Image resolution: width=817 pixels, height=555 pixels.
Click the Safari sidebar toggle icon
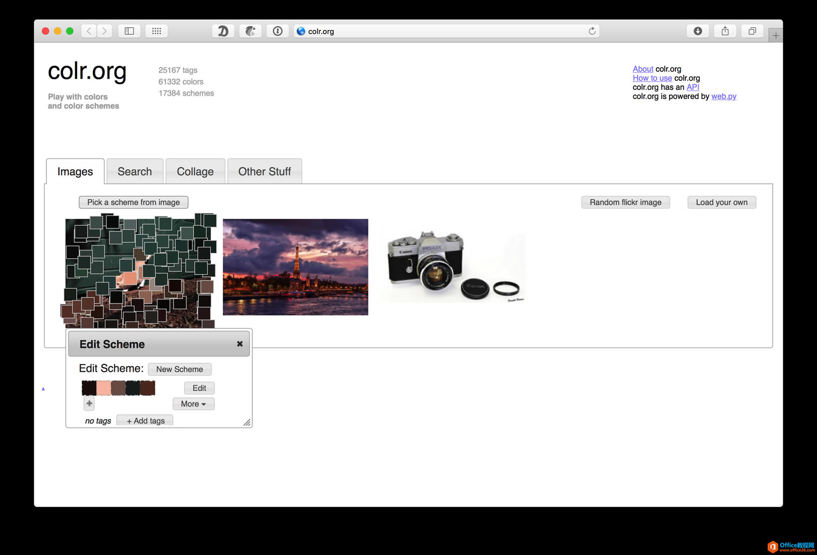click(x=129, y=31)
